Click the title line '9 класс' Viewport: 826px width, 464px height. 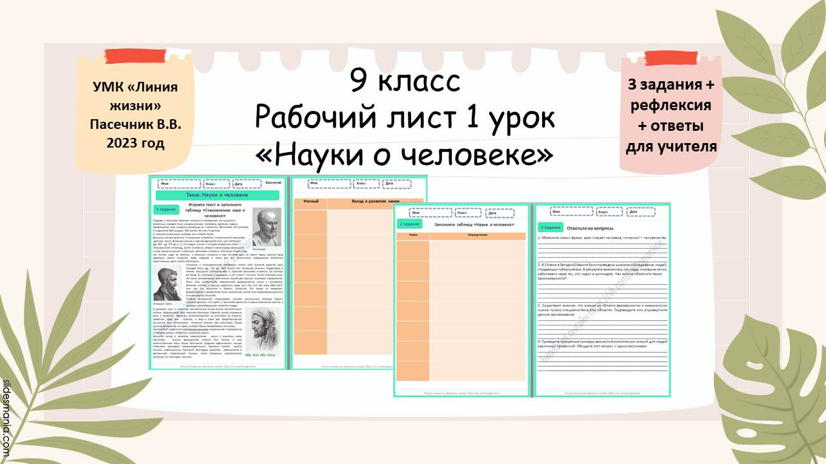click(x=405, y=81)
